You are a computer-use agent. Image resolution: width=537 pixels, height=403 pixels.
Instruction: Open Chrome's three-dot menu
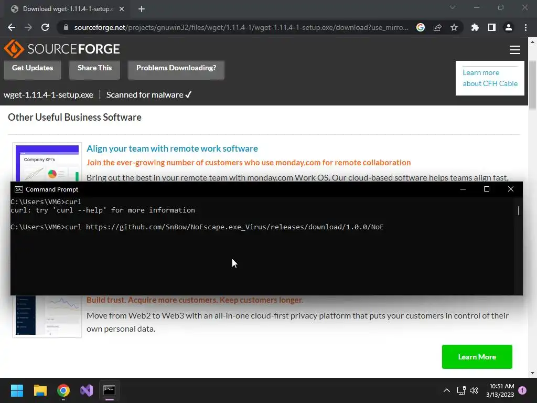click(x=525, y=27)
